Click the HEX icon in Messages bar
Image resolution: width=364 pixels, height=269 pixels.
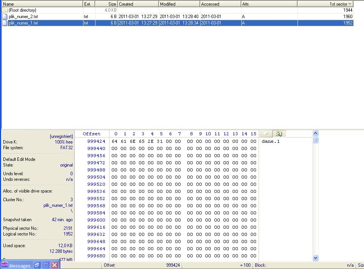click(5, 265)
